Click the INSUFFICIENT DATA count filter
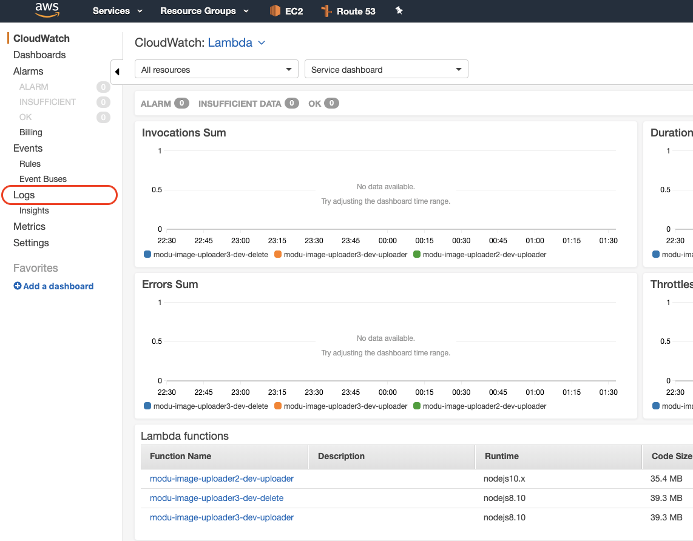Viewport: 693px width, 541px height. click(x=248, y=103)
